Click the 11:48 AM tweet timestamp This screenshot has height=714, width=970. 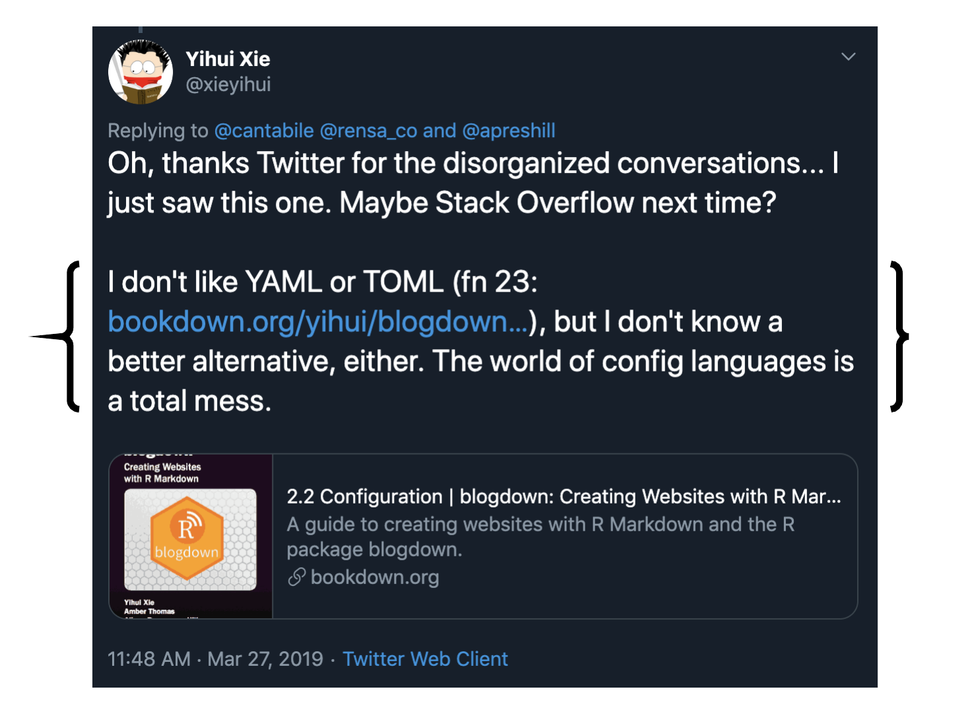pyautogui.click(x=149, y=659)
